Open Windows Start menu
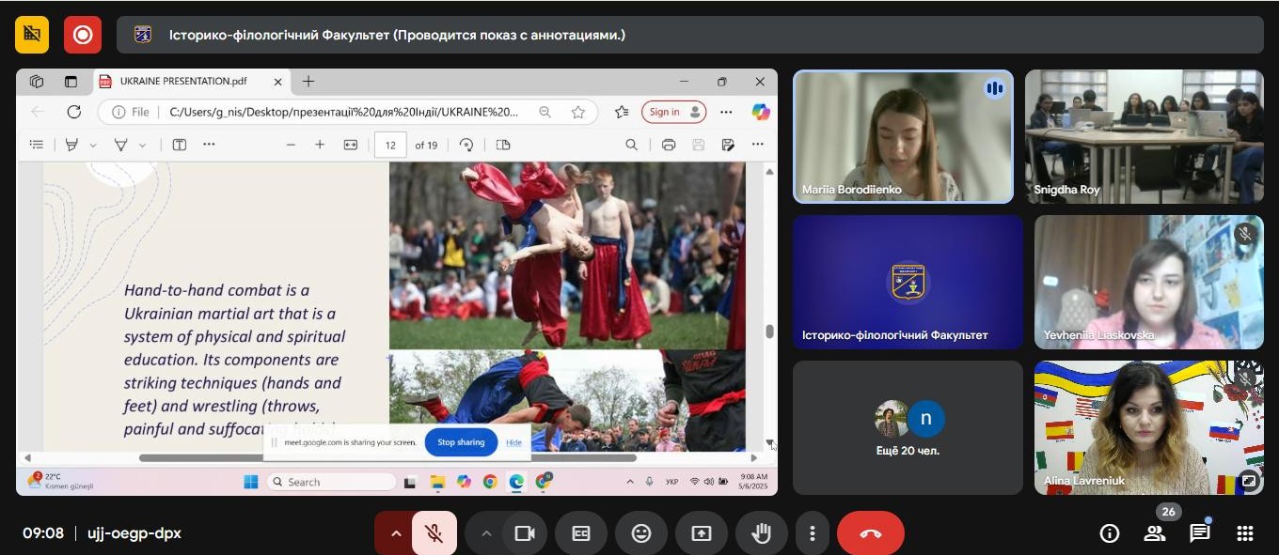The height and width of the screenshot is (555, 1279). [250, 482]
